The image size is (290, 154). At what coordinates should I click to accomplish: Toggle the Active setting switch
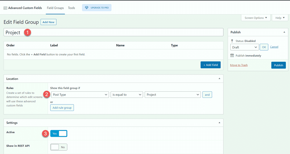click(59, 134)
